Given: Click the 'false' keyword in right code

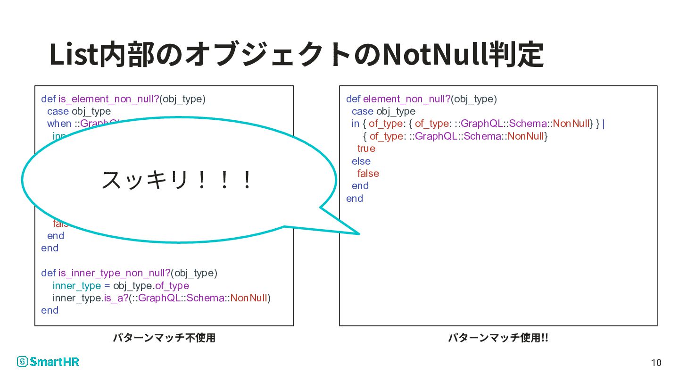Looking at the screenshot, I should click(x=368, y=174).
